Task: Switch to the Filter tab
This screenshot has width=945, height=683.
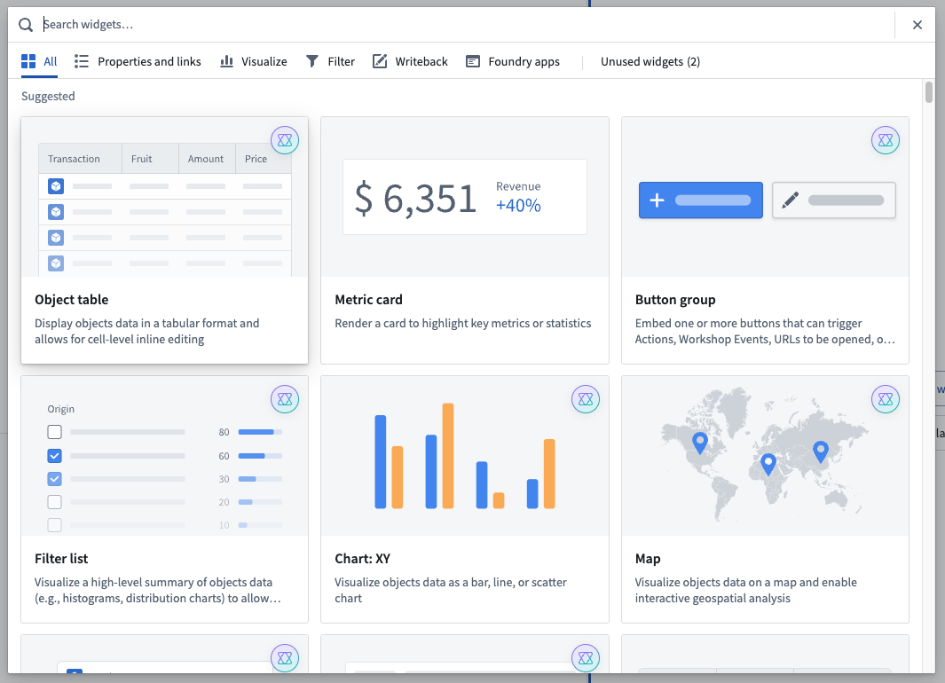Action: click(330, 61)
